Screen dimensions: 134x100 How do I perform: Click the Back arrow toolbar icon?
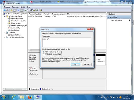tap(4, 10)
